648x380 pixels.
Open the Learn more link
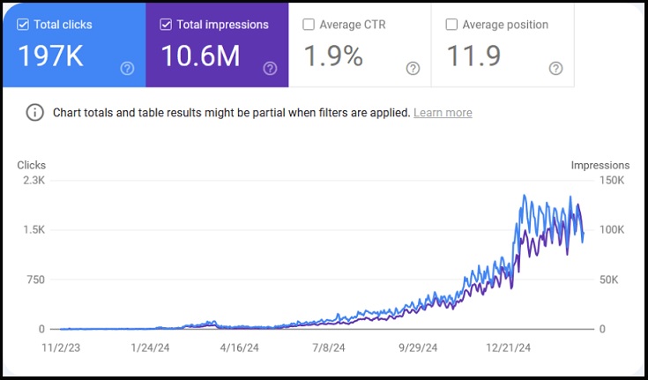tap(443, 113)
